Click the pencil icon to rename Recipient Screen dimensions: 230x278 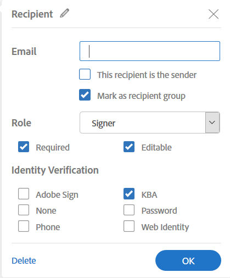coord(65,13)
